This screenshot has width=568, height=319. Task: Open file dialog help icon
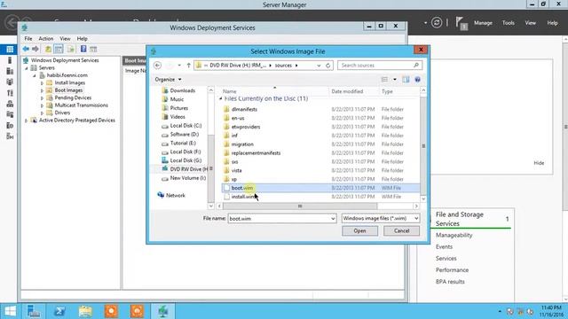click(x=418, y=80)
